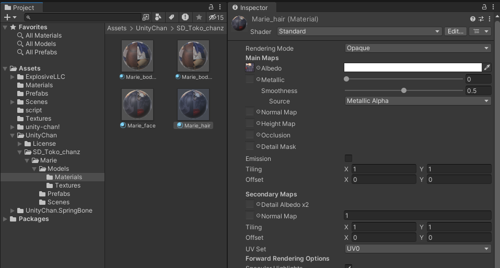Navigate to Assets in breadcrumb path
This screenshot has width=500, height=268.
(x=117, y=28)
